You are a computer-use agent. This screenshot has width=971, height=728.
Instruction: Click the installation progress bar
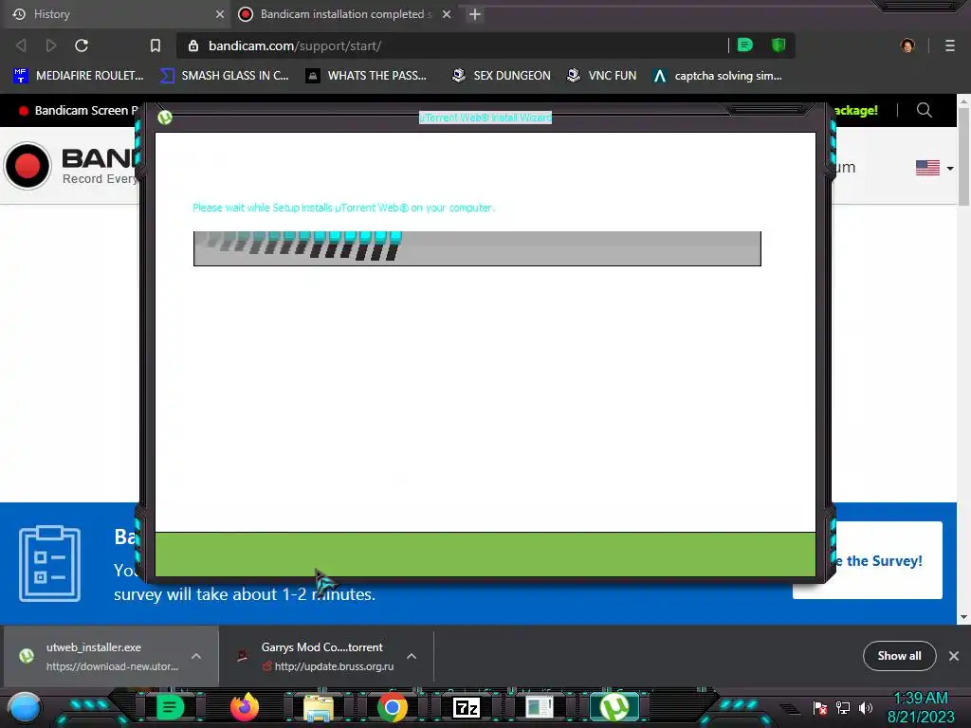click(x=477, y=248)
